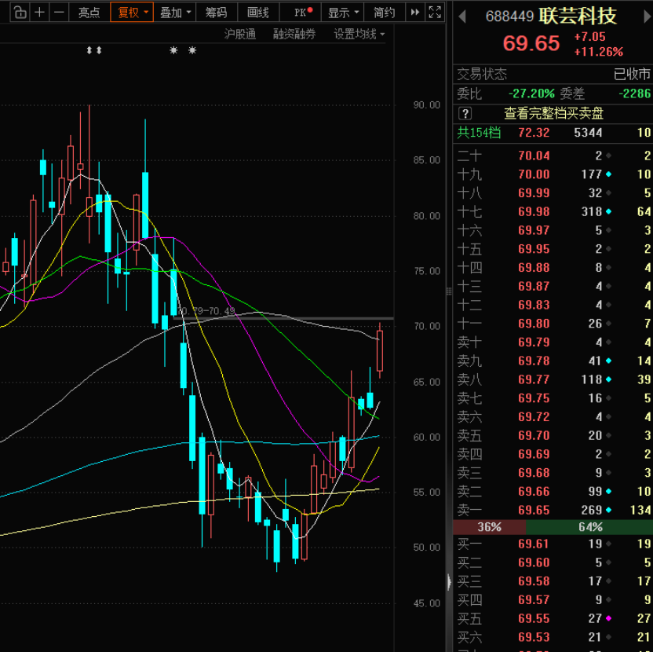Click cyan diamond beside 十七 volume 318
Image resolution: width=653 pixels, height=652 pixels.
tap(608, 212)
